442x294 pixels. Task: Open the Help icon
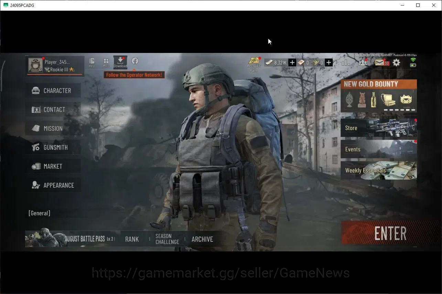pyautogui.click(x=92, y=62)
